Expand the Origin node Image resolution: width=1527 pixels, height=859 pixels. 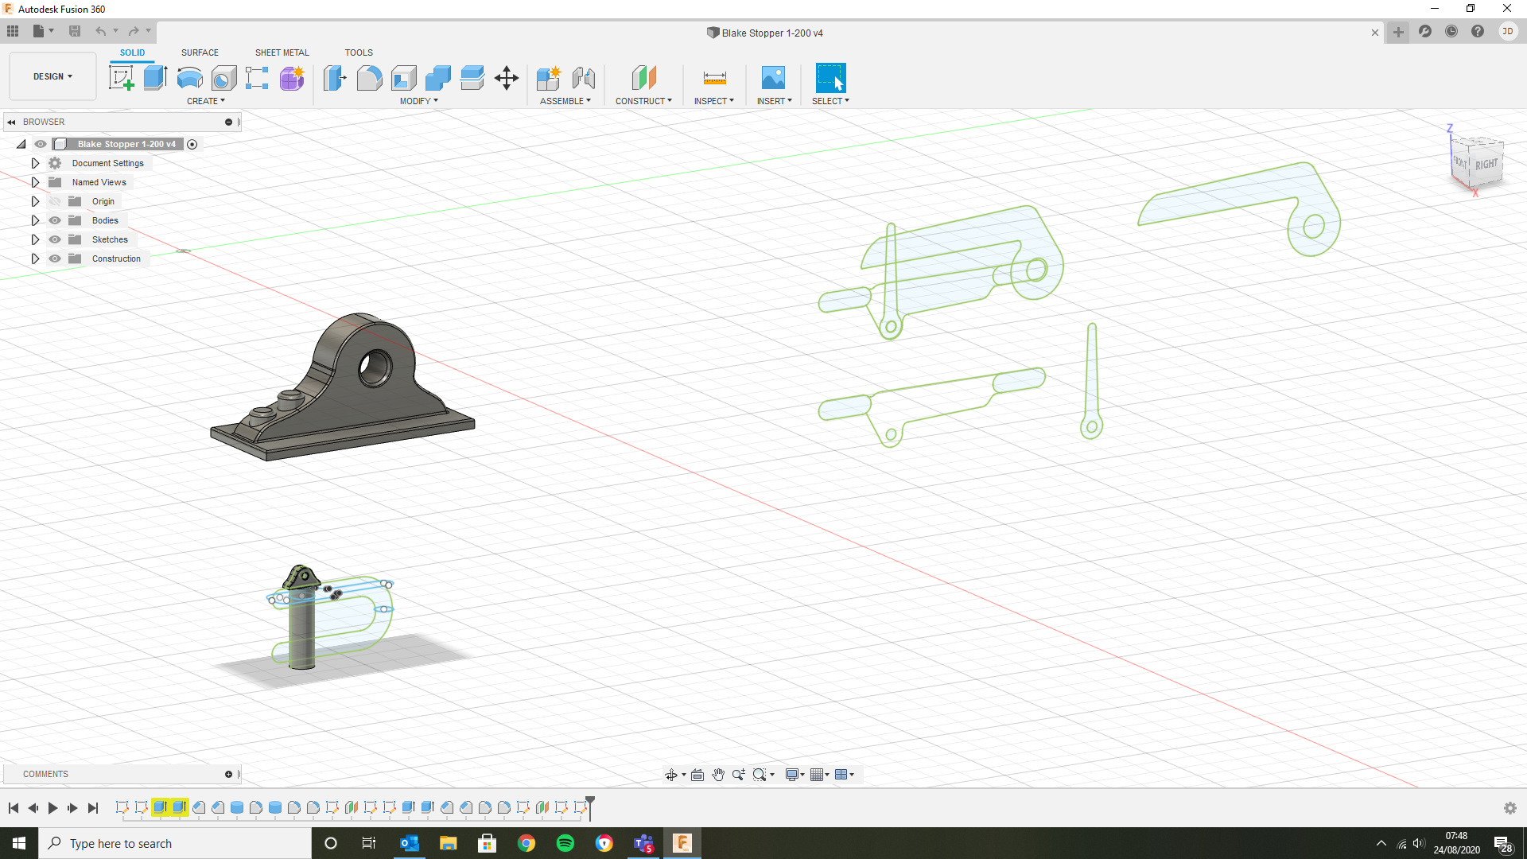coord(35,201)
